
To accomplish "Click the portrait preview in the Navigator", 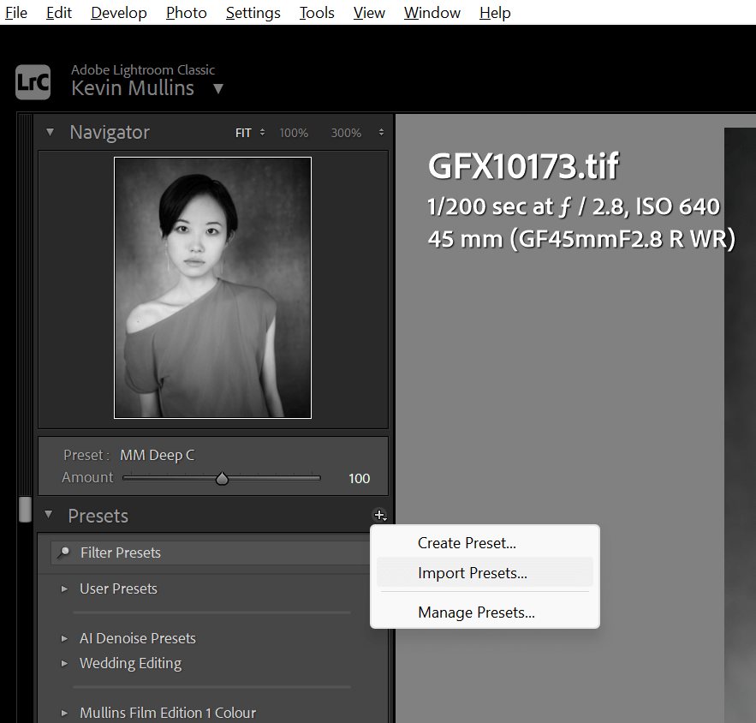I will (x=211, y=288).
